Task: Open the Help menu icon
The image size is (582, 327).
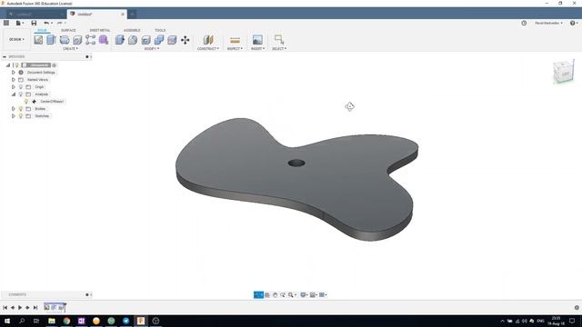Action: click(x=574, y=23)
